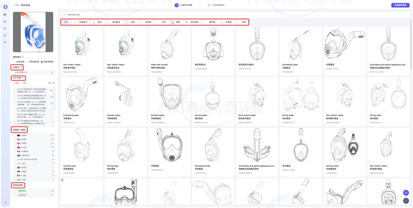Click the 生成检索报告 button
The width and height of the screenshot is (413, 208).
point(400,5)
